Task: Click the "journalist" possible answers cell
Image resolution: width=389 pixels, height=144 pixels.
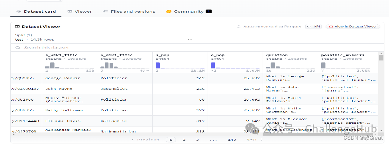Action: tap(348, 89)
